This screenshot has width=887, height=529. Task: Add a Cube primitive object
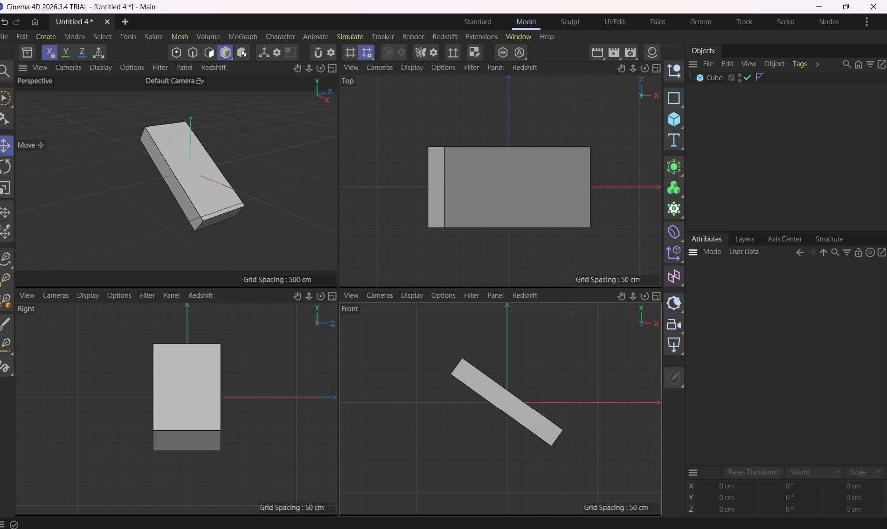pos(674,120)
